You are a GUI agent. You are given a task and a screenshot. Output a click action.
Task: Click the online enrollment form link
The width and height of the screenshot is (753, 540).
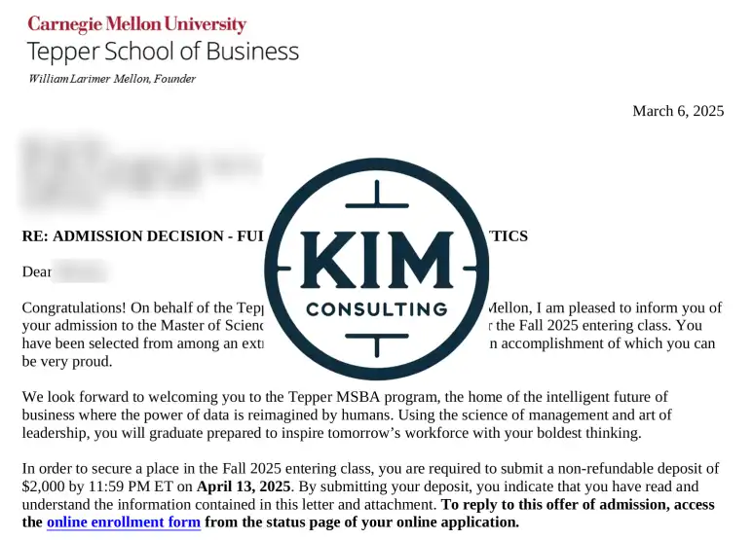124,522
